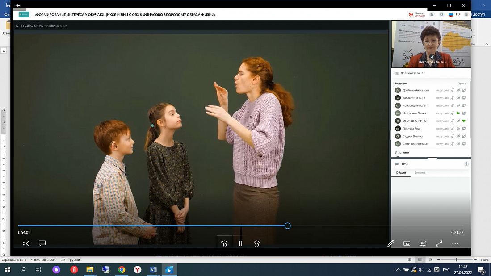Open File Explorer from the taskbar

(x=90, y=269)
